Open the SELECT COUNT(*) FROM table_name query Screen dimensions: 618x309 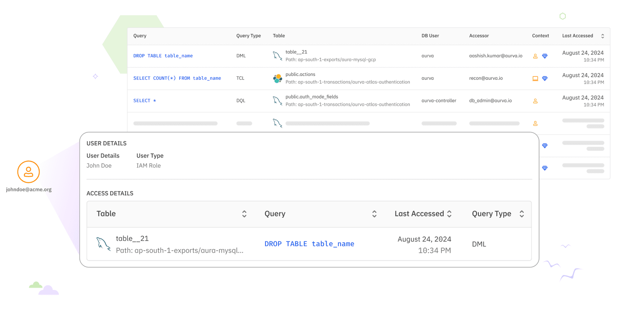click(x=177, y=78)
